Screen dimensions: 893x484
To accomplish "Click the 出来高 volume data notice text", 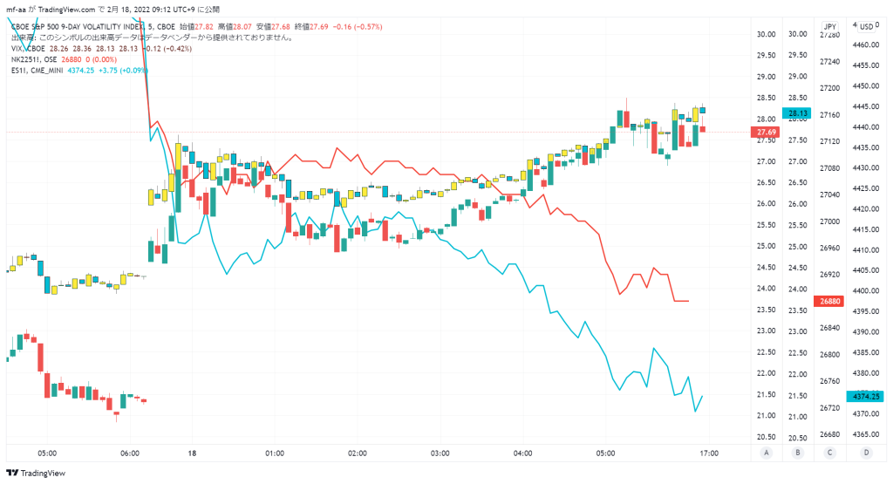I will 152,37.
